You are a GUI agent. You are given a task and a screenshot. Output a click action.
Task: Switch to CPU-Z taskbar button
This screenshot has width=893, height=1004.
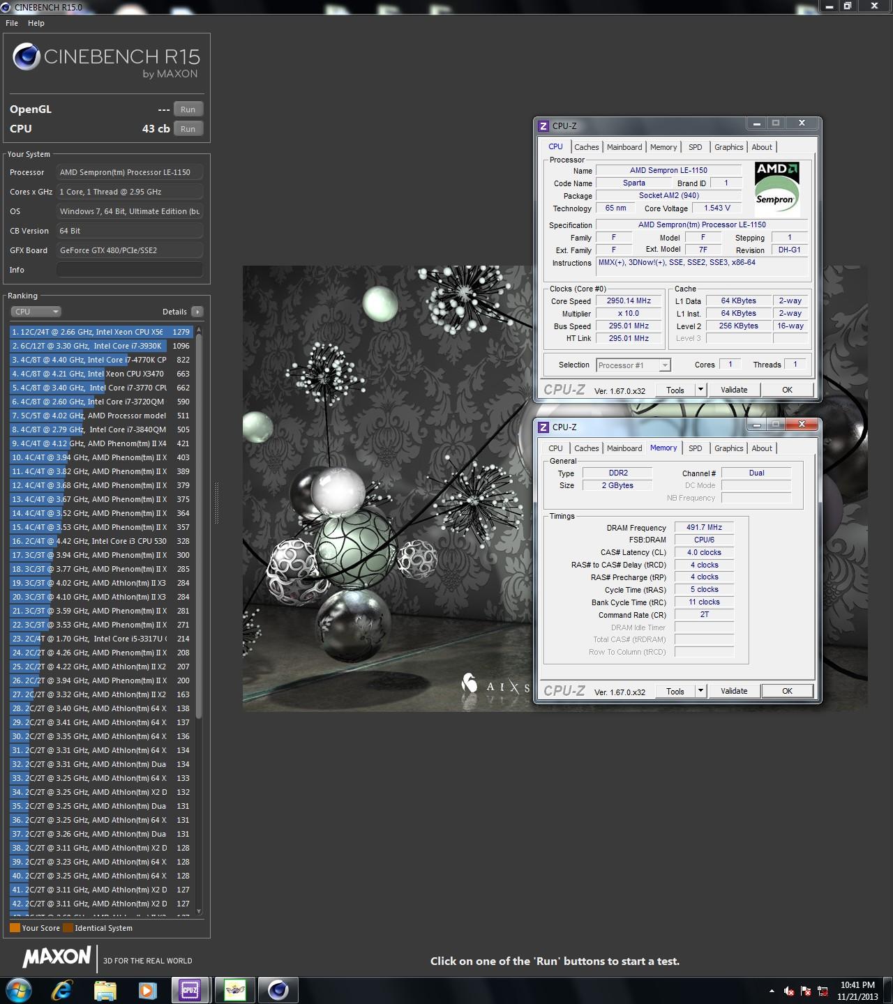[190, 990]
